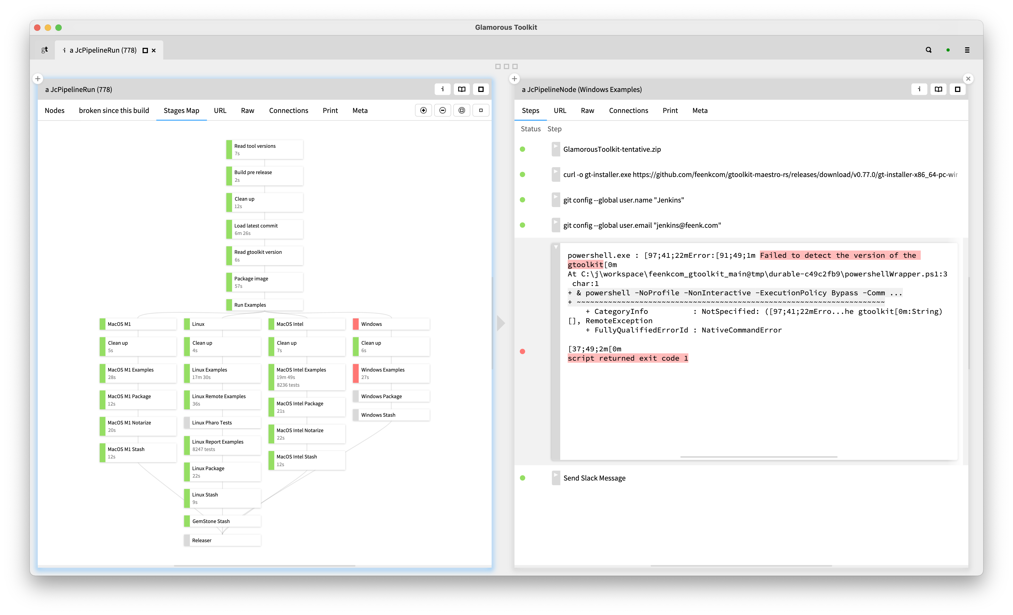Select the Linux Examples stage node

[222, 373]
